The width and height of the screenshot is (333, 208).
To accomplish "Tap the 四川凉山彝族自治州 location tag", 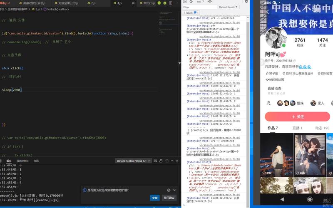I will click(298, 74).
